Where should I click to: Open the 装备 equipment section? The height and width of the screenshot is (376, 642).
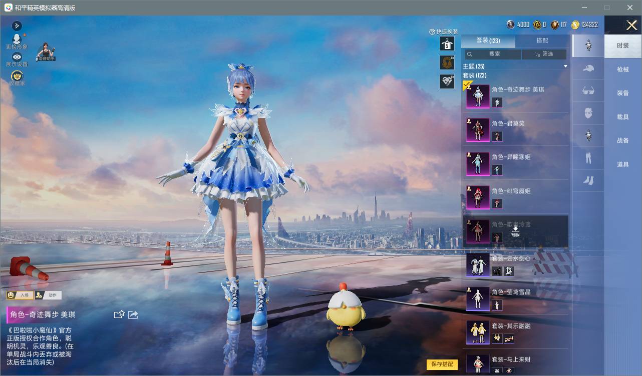(x=623, y=93)
